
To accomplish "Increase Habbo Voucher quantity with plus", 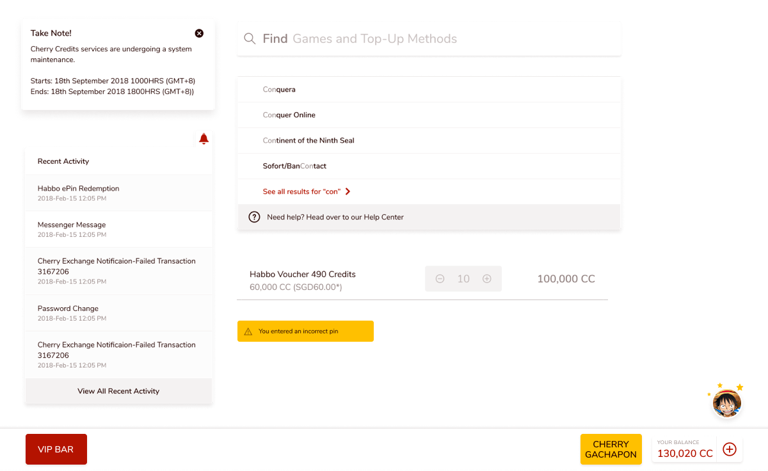I will [487, 279].
